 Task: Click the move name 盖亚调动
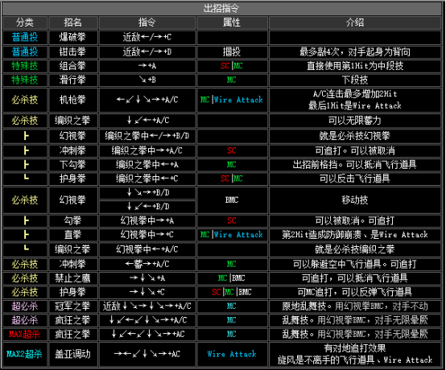(72, 354)
